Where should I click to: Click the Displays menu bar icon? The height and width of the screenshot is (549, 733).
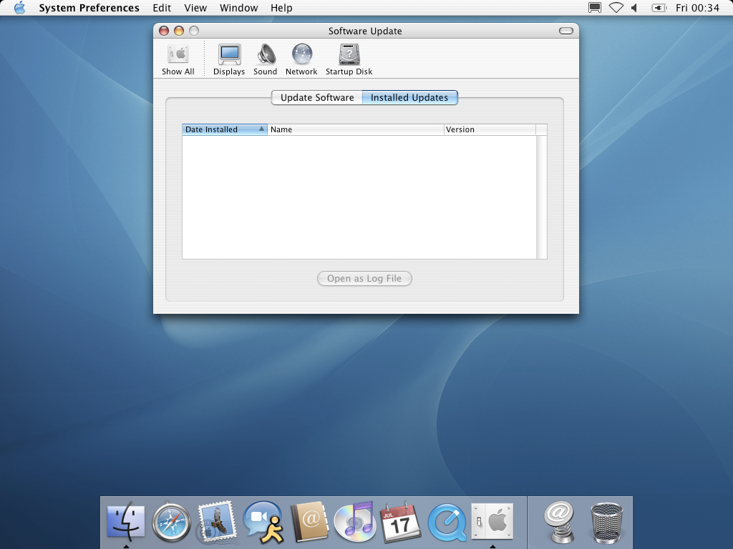coord(595,8)
